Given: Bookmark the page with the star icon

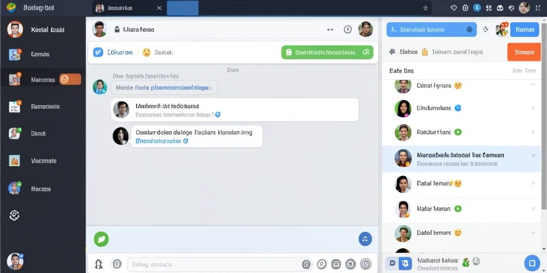Looking at the screenshot, I should (425, 8).
